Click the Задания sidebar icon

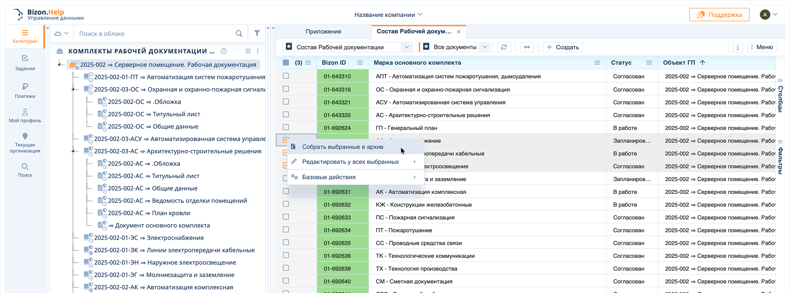[25, 59]
